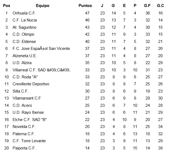Click Atzeneta U.E. team entry
Screen dimensions: 169x154
pos(25,56)
